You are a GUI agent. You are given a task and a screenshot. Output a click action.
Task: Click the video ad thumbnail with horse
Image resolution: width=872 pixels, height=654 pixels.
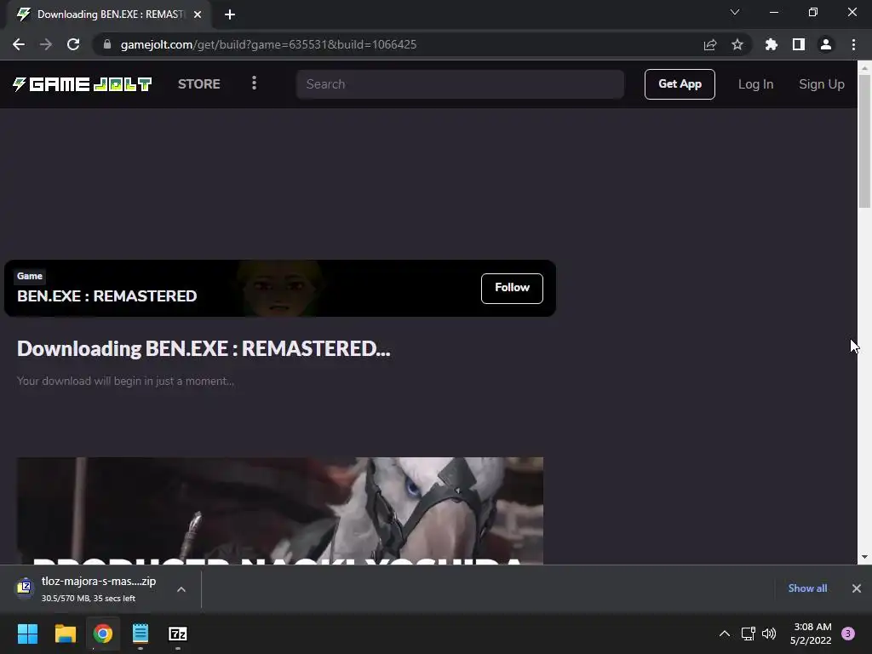click(279, 511)
